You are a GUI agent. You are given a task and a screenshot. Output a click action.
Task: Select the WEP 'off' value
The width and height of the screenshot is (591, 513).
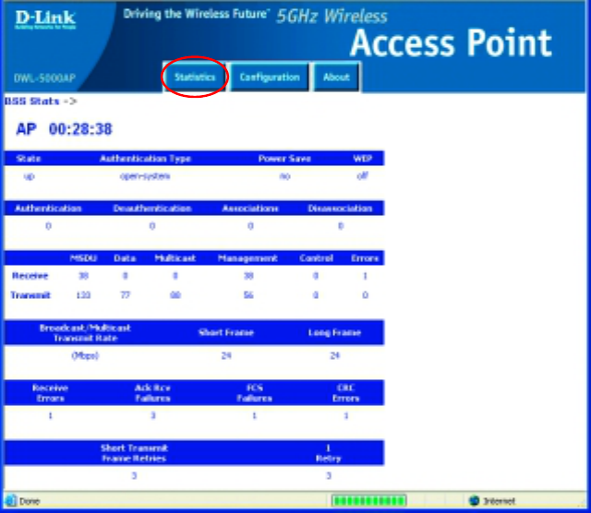click(362, 175)
